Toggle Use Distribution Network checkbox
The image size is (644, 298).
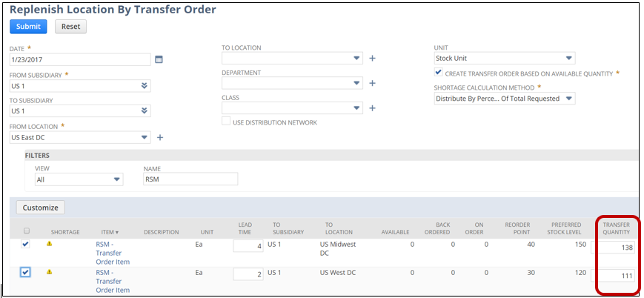coord(227,122)
